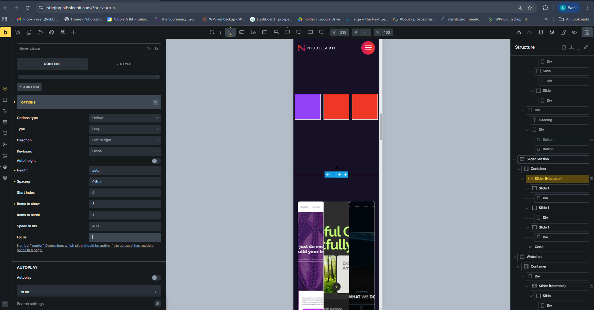Select the CONTENT tab
Viewport: 594px width, 310px height.
tap(52, 64)
